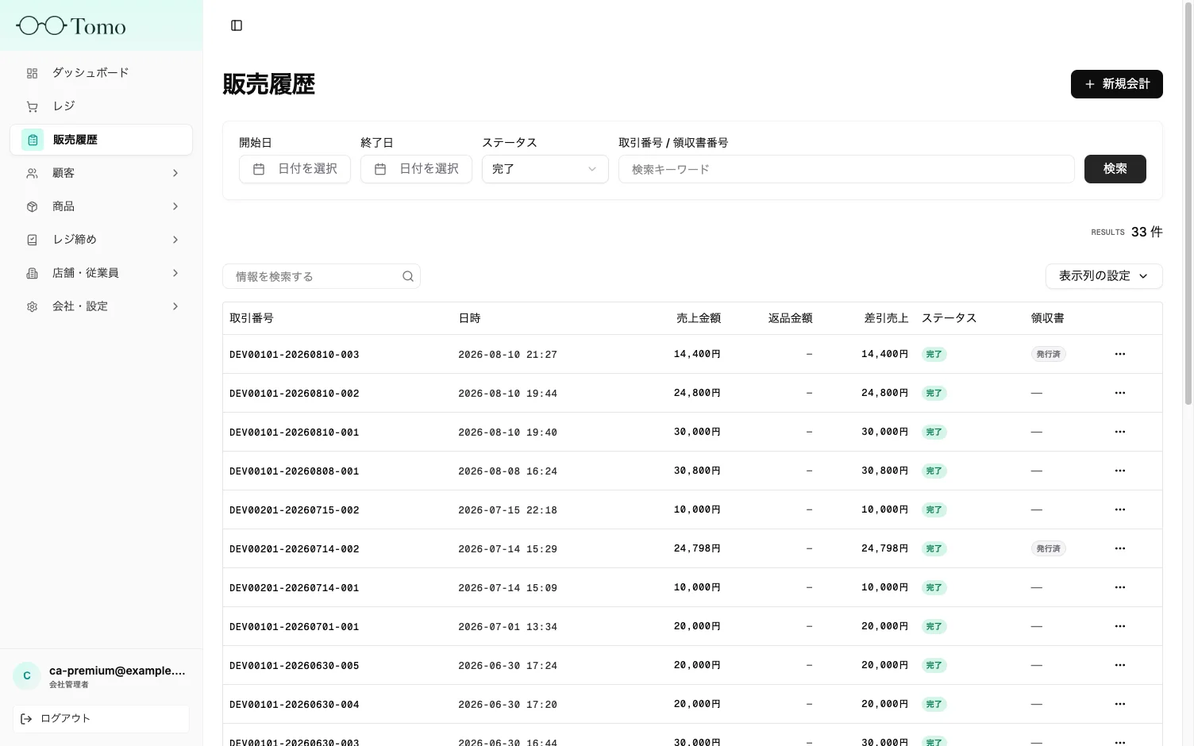Image resolution: width=1194 pixels, height=746 pixels.
Task: Open the 終了日 date picker
Action: tap(416, 169)
